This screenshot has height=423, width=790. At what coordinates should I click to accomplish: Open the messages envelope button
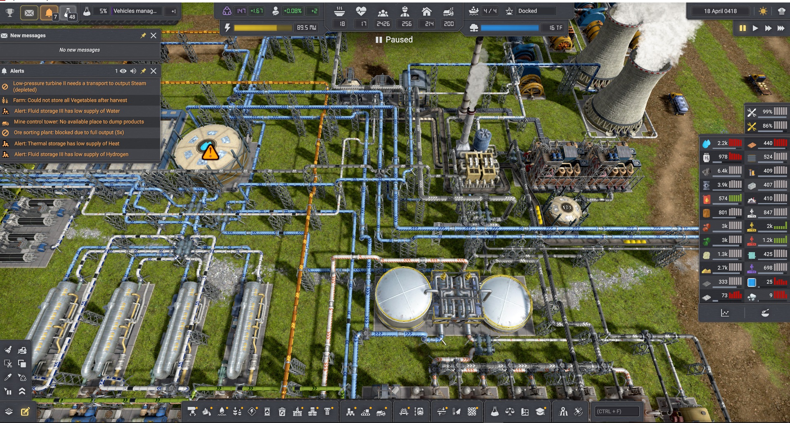point(29,13)
